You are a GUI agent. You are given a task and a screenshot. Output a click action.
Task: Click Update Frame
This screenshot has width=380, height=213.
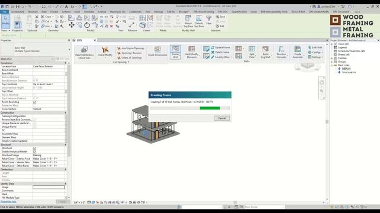220,47
